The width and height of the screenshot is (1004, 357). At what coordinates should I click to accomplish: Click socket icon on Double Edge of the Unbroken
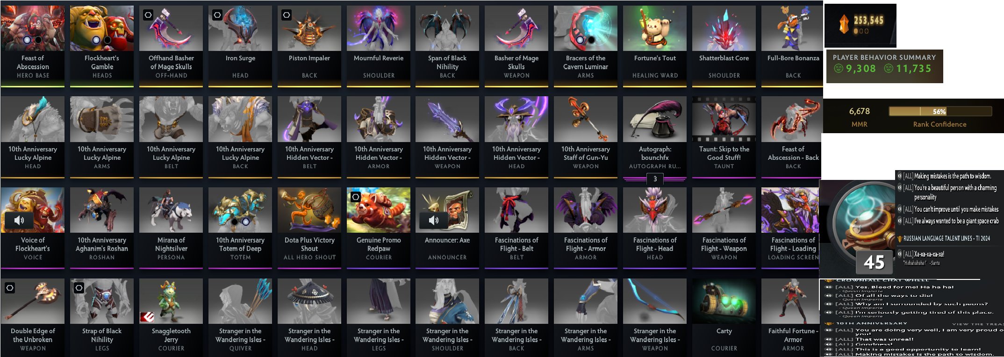click(x=10, y=288)
